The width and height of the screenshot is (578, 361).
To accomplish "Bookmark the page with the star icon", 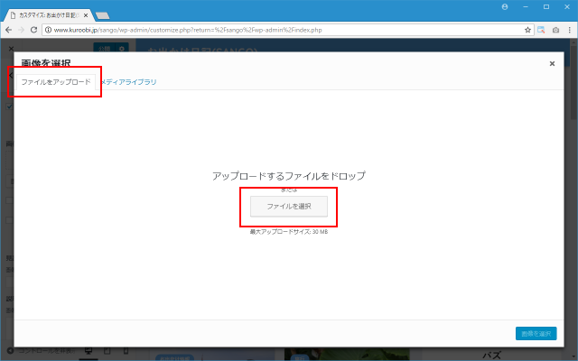I will click(527, 30).
